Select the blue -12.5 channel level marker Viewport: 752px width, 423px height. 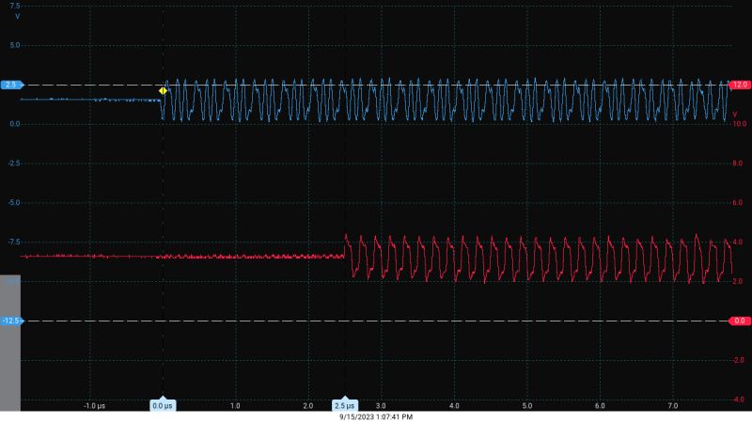tap(12, 321)
